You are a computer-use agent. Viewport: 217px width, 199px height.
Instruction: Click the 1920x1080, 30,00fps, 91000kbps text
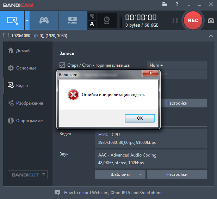click(x=127, y=142)
